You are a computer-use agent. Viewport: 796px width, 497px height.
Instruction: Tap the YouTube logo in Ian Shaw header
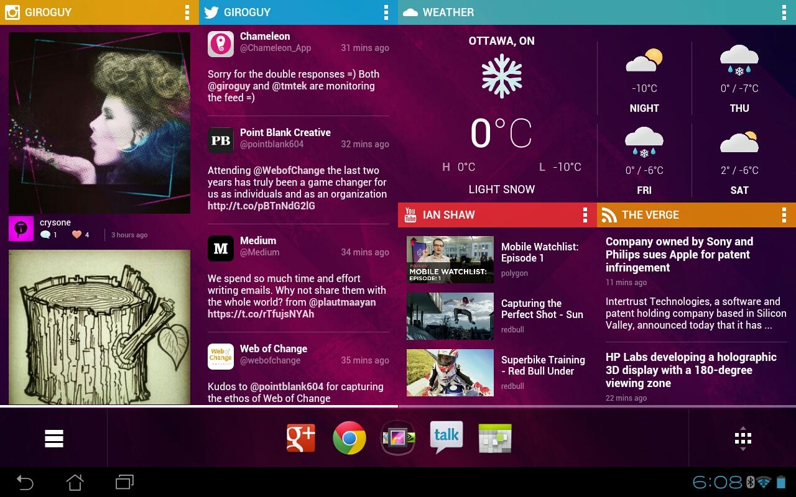point(410,215)
